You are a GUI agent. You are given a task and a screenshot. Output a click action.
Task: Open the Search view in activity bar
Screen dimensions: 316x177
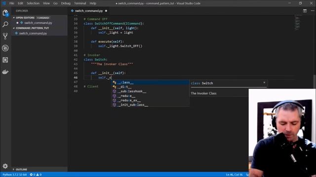tap(5, 25)
